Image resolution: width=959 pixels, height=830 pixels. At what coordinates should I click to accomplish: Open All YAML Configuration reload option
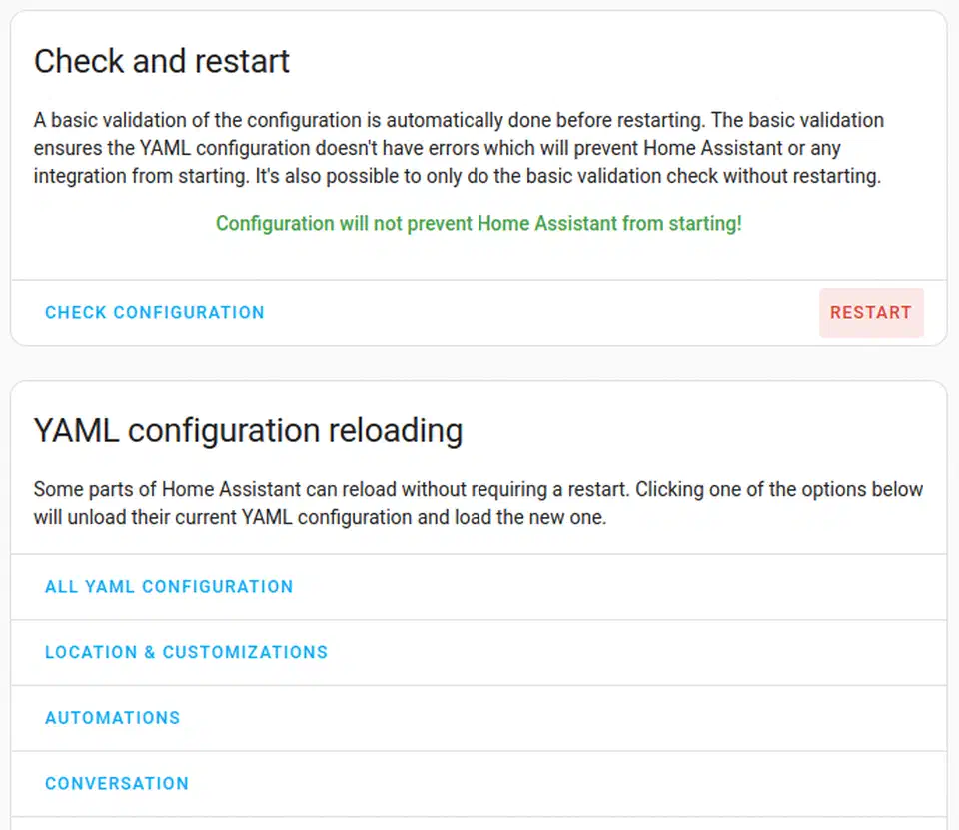click(168, 586)
